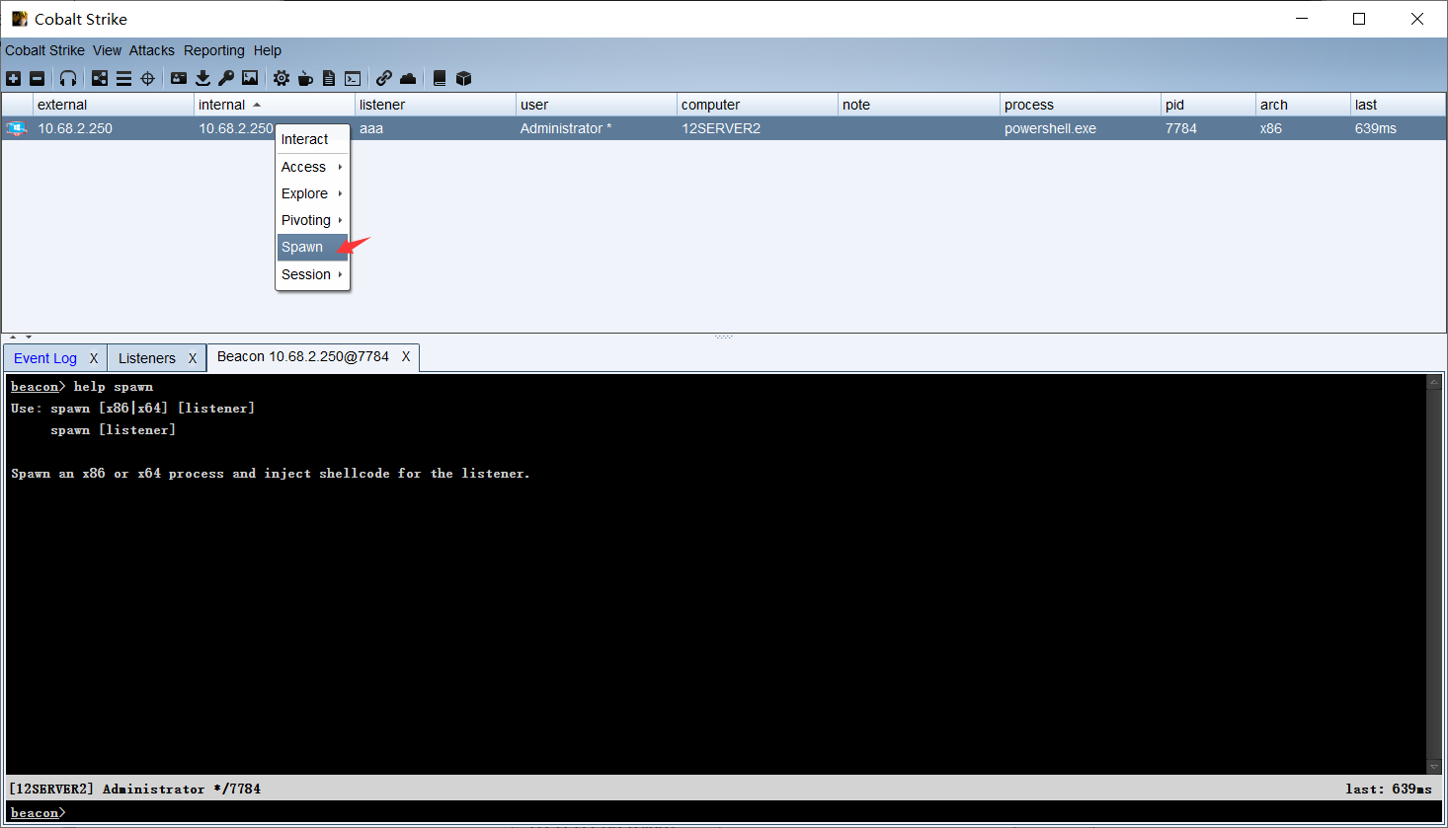Click the console scrollbar up arrow
The height and width of the screenshot is (828, 1448).
[1434, 382]
